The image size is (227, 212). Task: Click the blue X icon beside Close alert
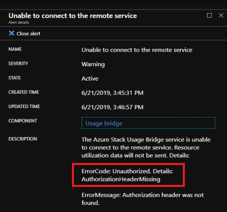click(12, 33)
